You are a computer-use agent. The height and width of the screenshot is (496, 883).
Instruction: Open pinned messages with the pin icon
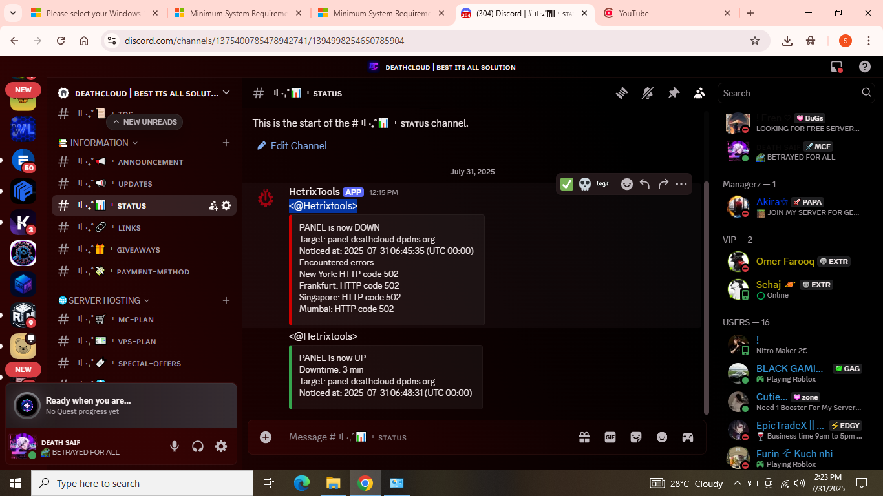point(674,93)
